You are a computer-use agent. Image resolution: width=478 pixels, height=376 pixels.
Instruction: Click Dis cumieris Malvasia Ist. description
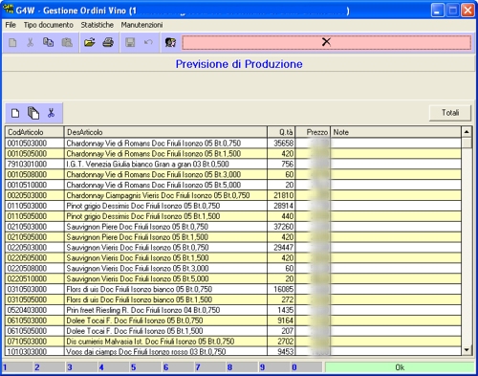click(165, 342)
